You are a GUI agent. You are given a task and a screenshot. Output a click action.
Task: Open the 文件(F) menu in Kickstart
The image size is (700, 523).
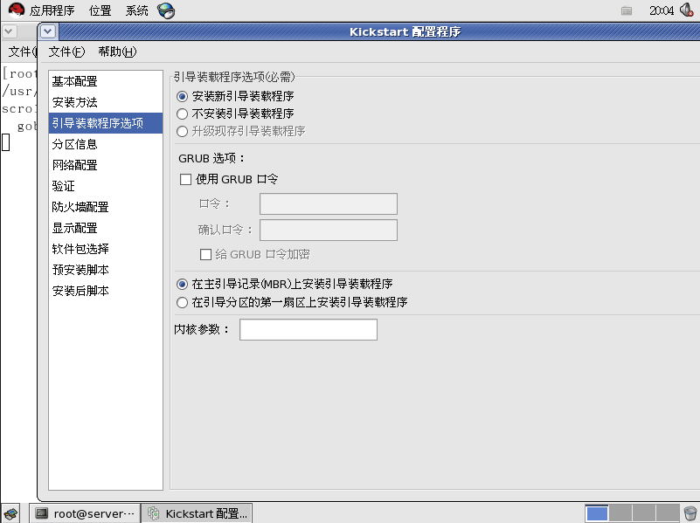click(66, 52)
